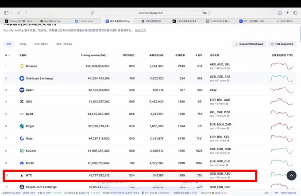301x196 pixels.
Task: Click the Coinbase Exchange logo icon
Action: [x=22, y=78]
